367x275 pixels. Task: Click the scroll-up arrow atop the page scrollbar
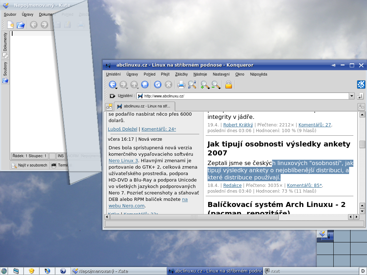pos(362,115)
